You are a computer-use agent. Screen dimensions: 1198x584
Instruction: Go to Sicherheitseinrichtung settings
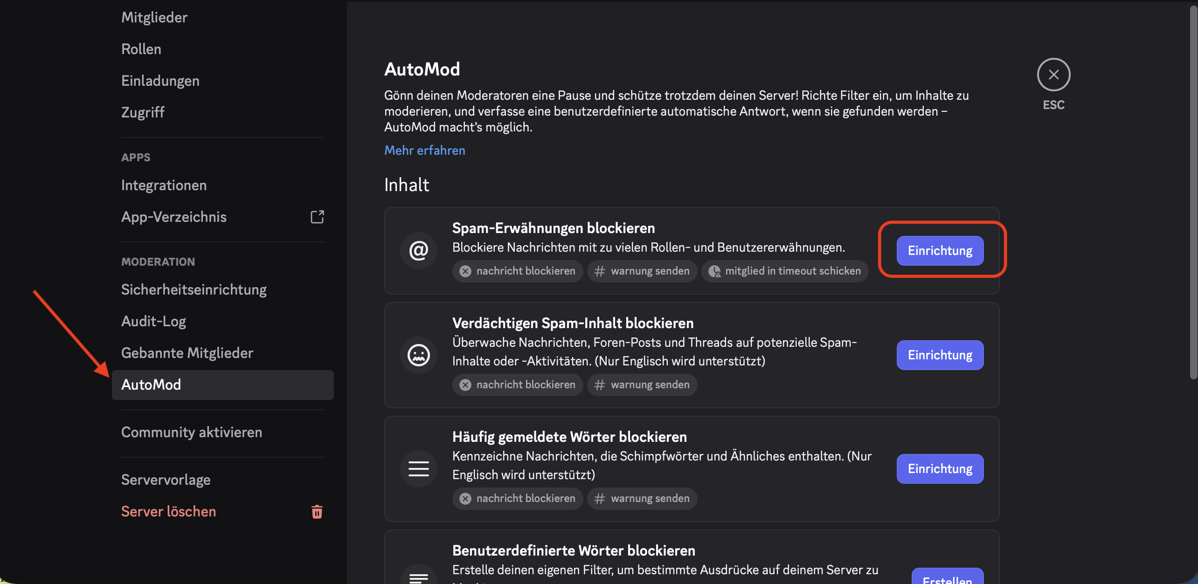coord(194,290)
